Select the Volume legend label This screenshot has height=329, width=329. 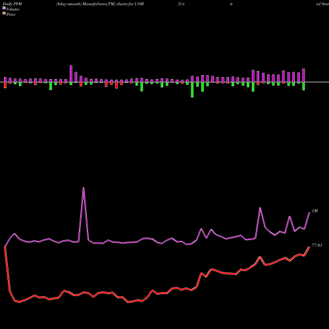pyautogui.click(x=13, y=9)
